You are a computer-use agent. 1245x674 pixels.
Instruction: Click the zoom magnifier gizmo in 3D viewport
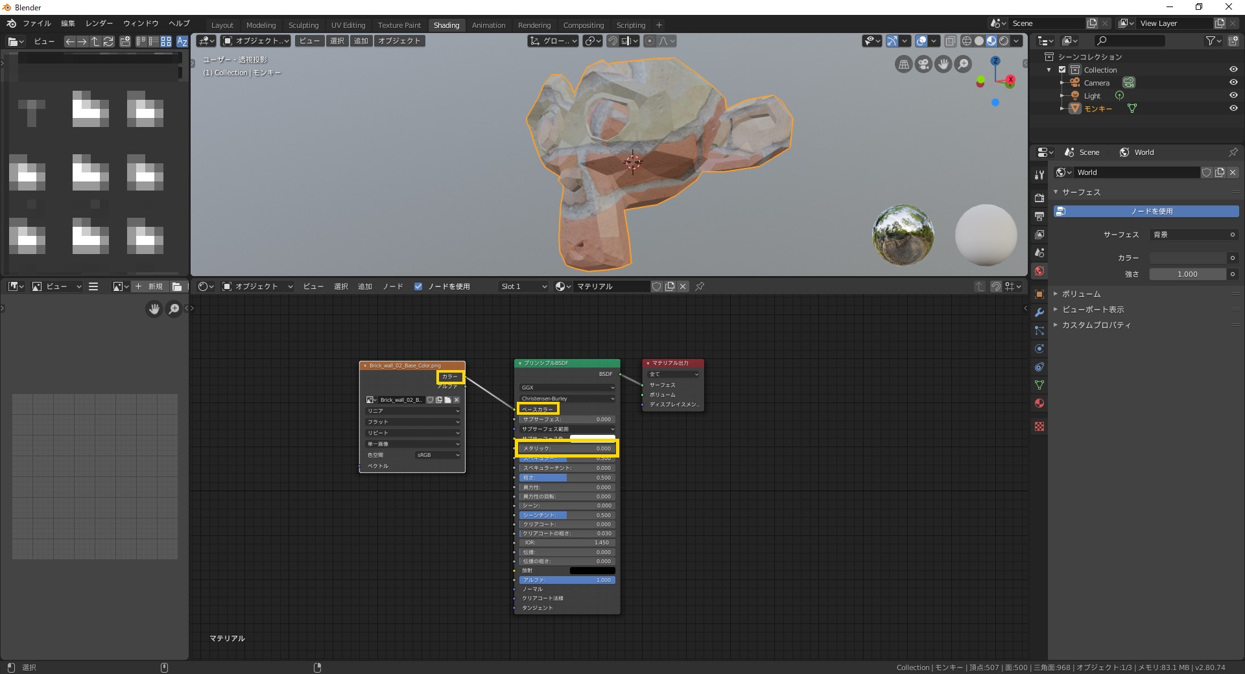(x=964, y=64)
